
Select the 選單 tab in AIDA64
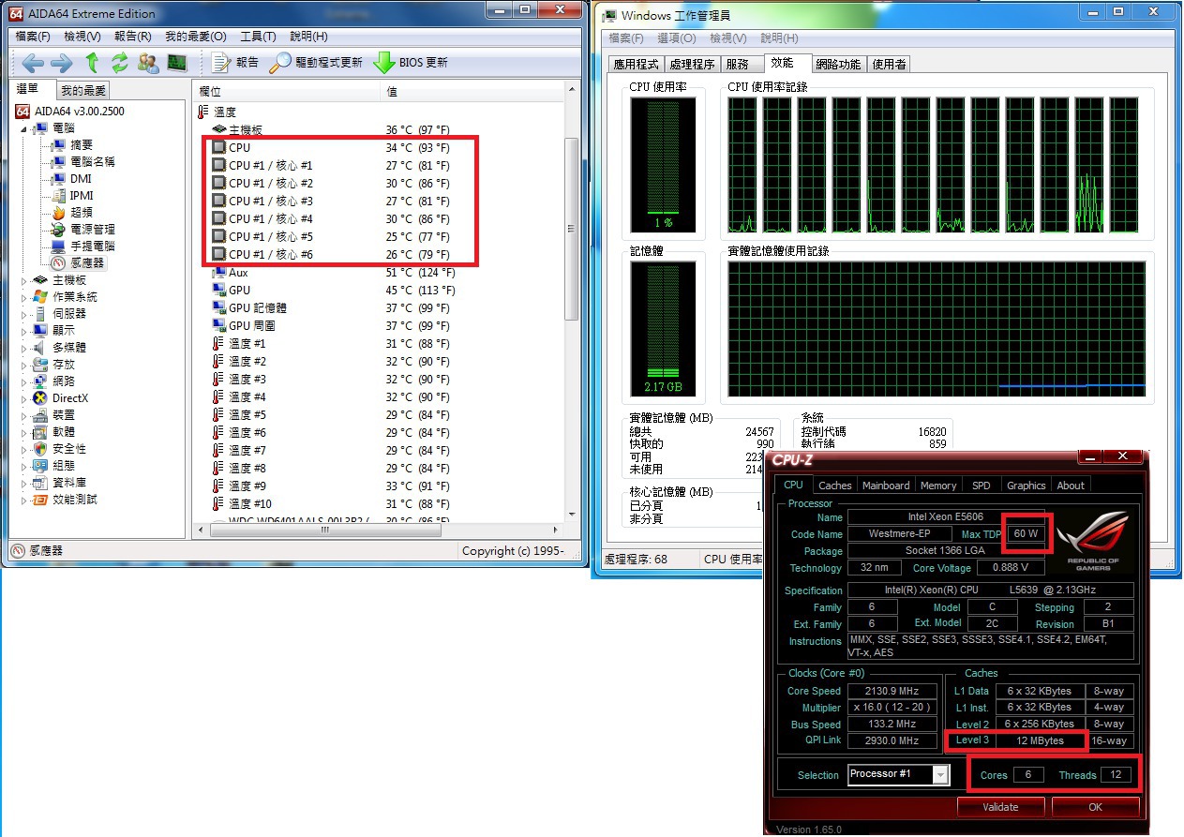[x=30, y=89]
